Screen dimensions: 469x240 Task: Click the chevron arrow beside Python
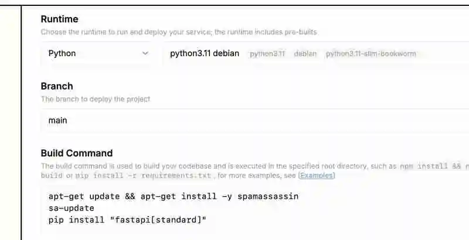(x=145, y=53)
